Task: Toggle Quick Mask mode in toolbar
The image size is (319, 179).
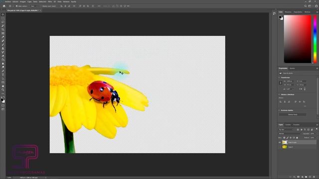Action: coord(3,105)
